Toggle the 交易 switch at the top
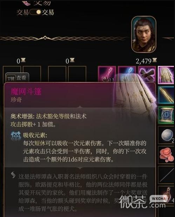 tap(35, 12)
